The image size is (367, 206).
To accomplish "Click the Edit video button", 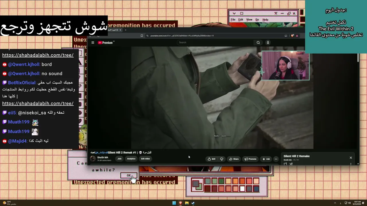I will [145, 159].
